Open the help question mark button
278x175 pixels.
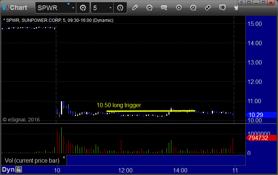point(241,3)
